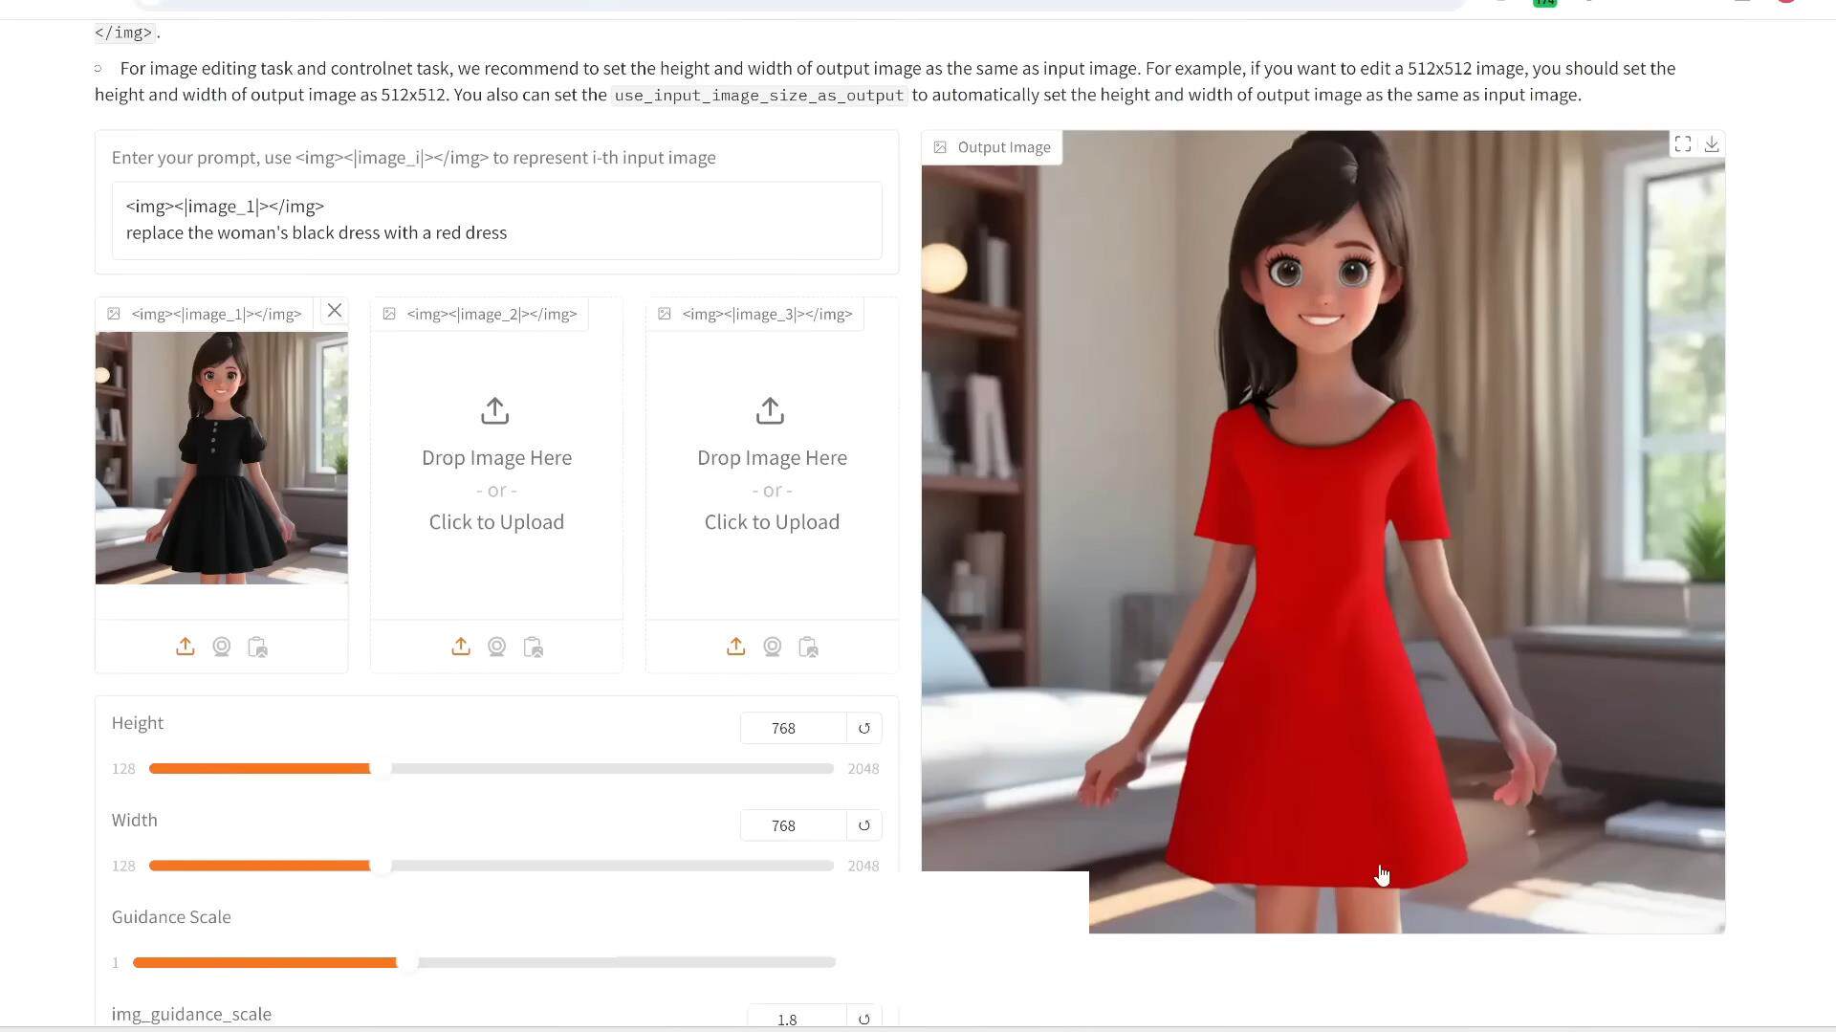
Task: Click the black dress input thumbnail
Action: pos(222,458)
